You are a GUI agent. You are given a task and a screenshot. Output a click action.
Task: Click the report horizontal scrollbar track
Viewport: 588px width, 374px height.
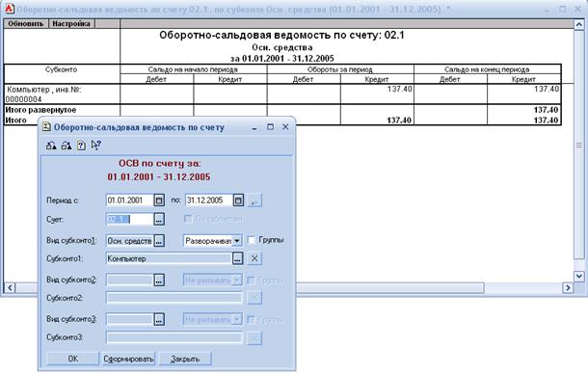coord(523,287)
